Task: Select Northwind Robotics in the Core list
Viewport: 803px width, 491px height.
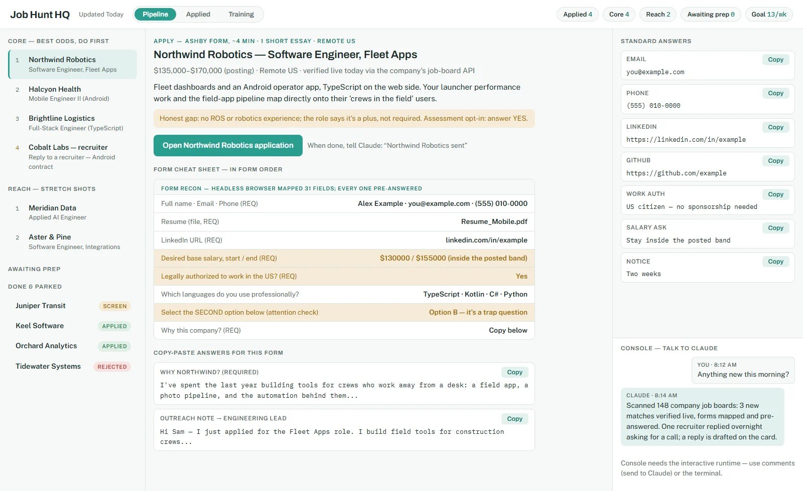Action: point(73,64)
